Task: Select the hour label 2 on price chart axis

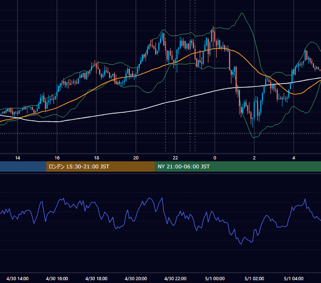Action: click(x=254, y=158)
